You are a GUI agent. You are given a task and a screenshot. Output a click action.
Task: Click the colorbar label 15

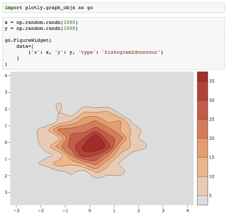pyautogui.click(x=211, y=157)
